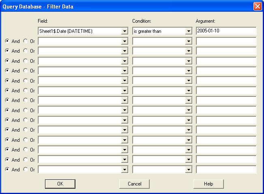
Task: Open the Sheet1$.Date field dropdown
Action: click(124, 31)
